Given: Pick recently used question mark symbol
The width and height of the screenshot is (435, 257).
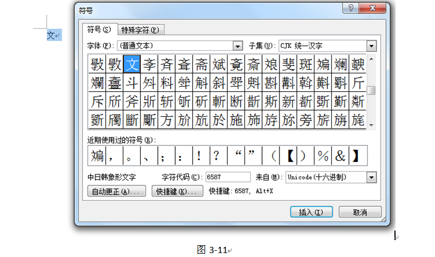Looking at the screenshot, I should [x=218, y=156].
